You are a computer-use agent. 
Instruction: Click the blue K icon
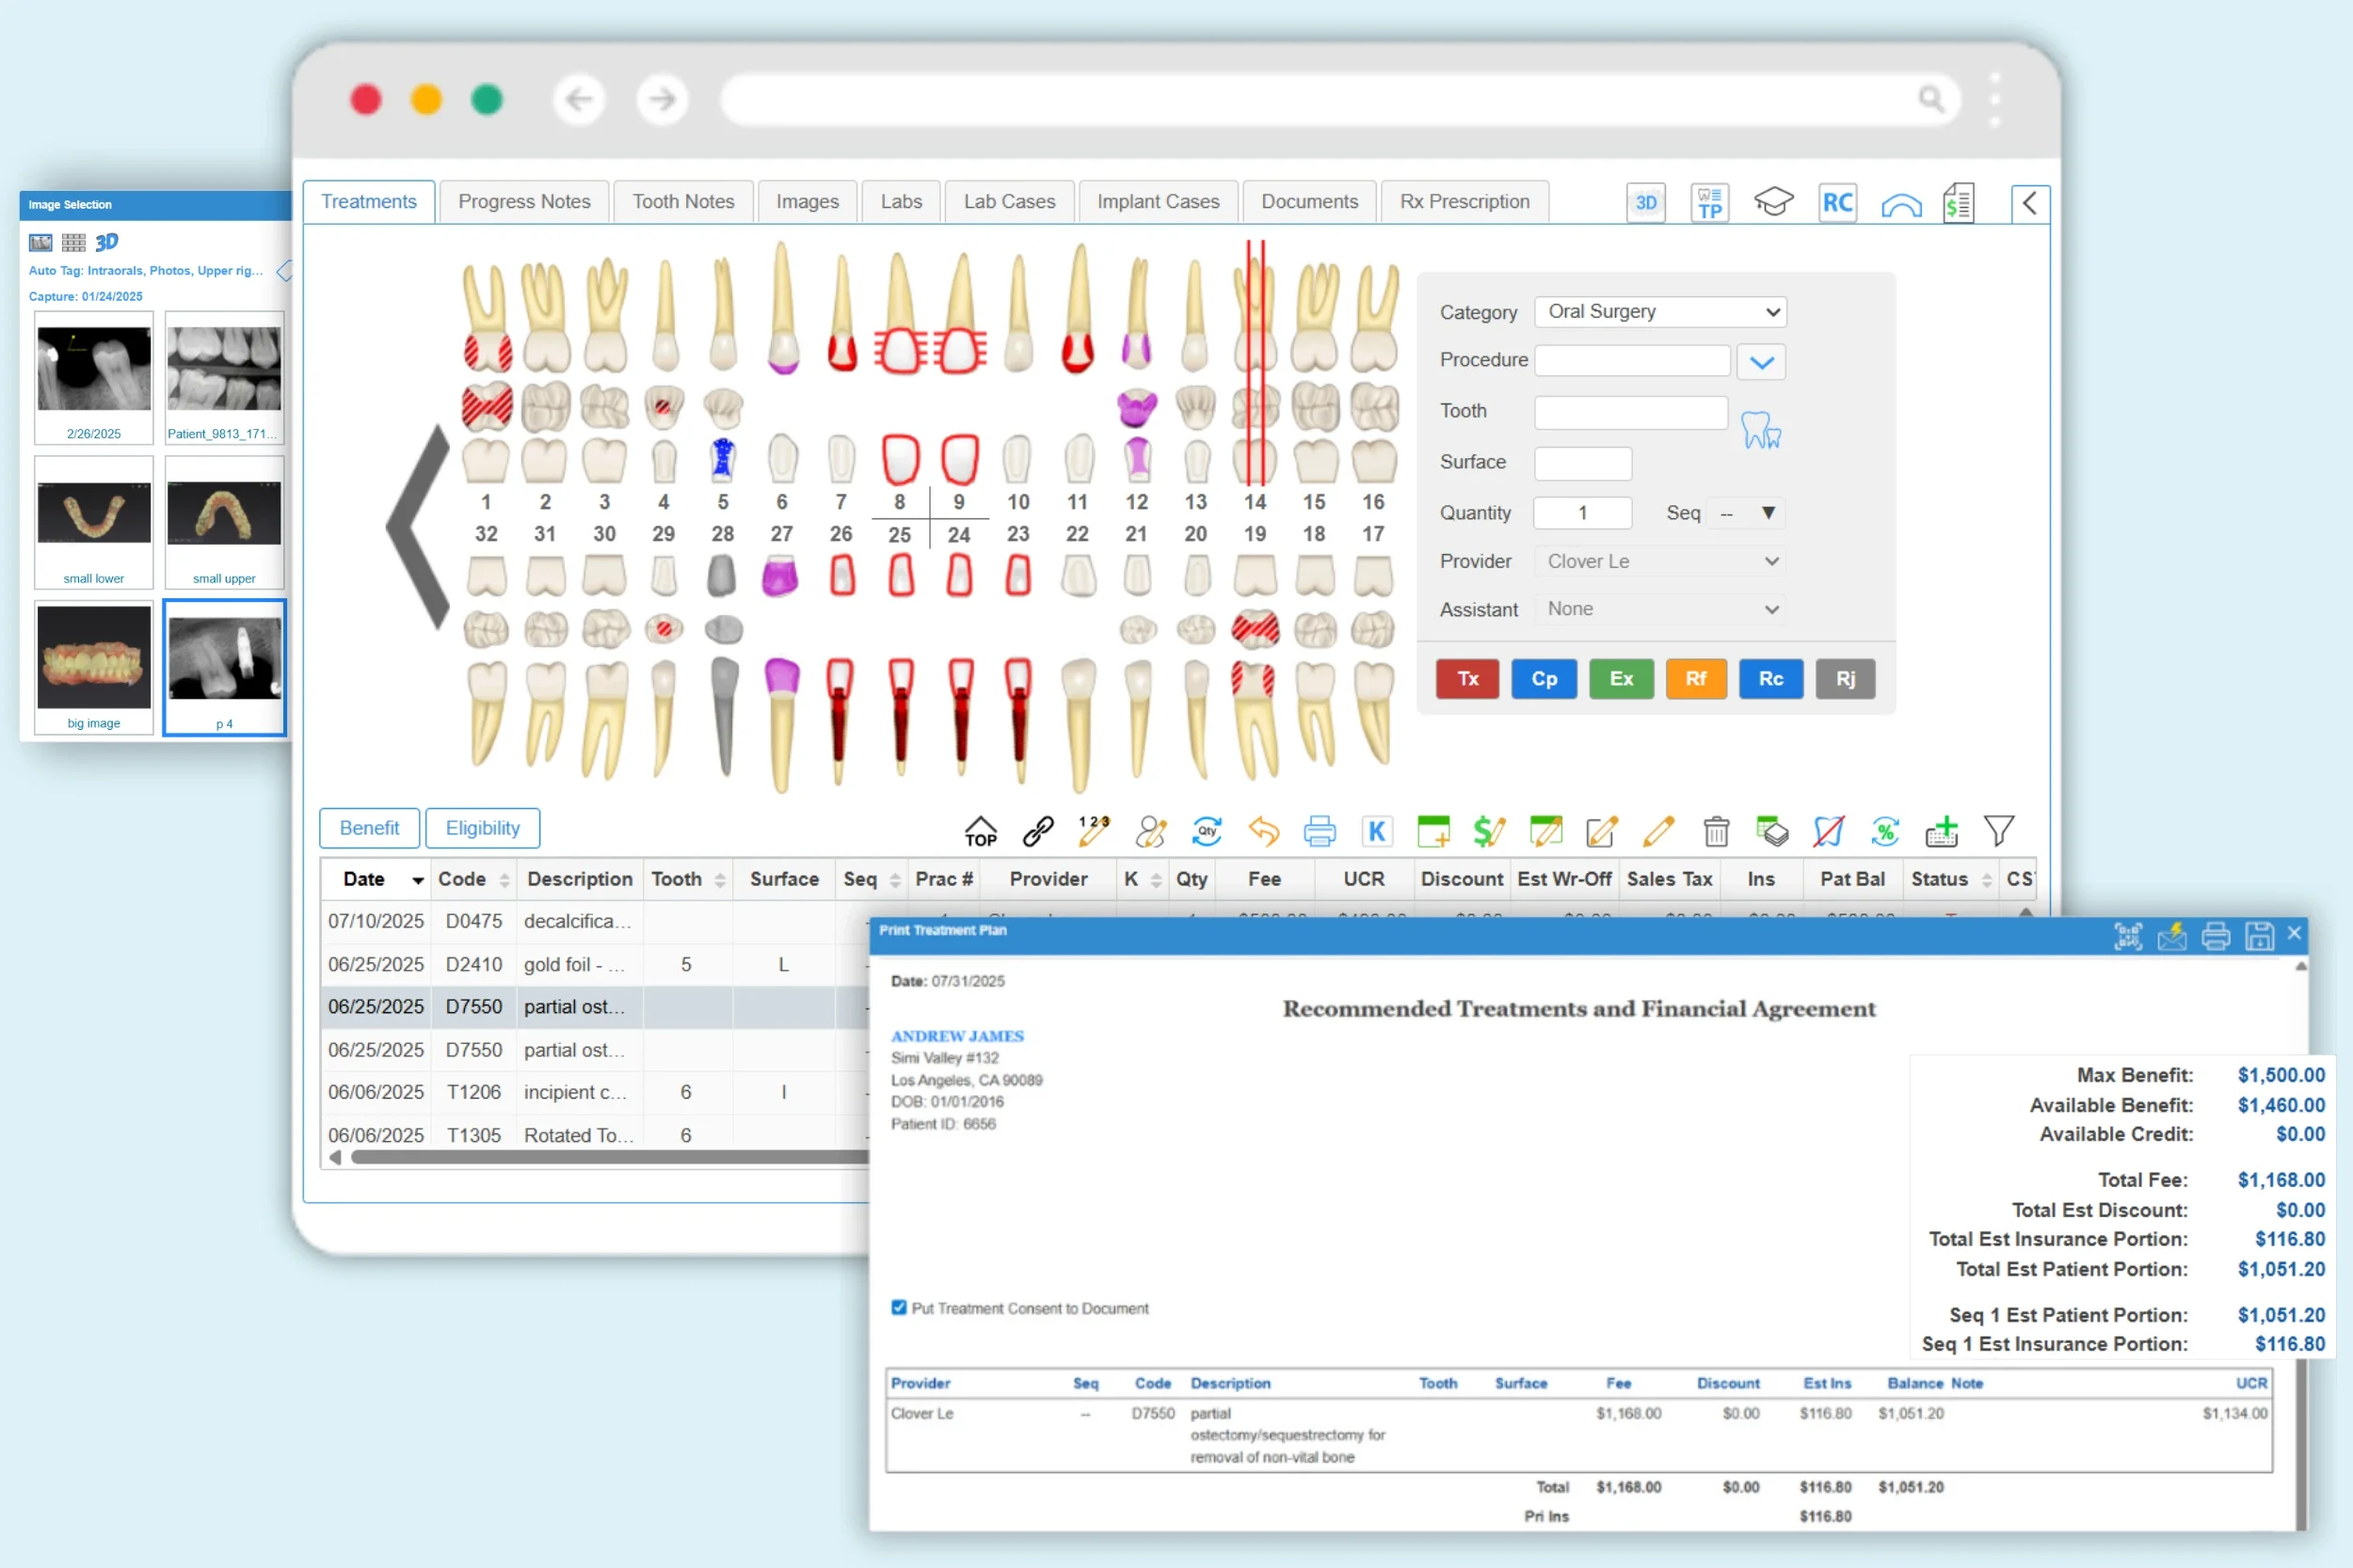1377,830
